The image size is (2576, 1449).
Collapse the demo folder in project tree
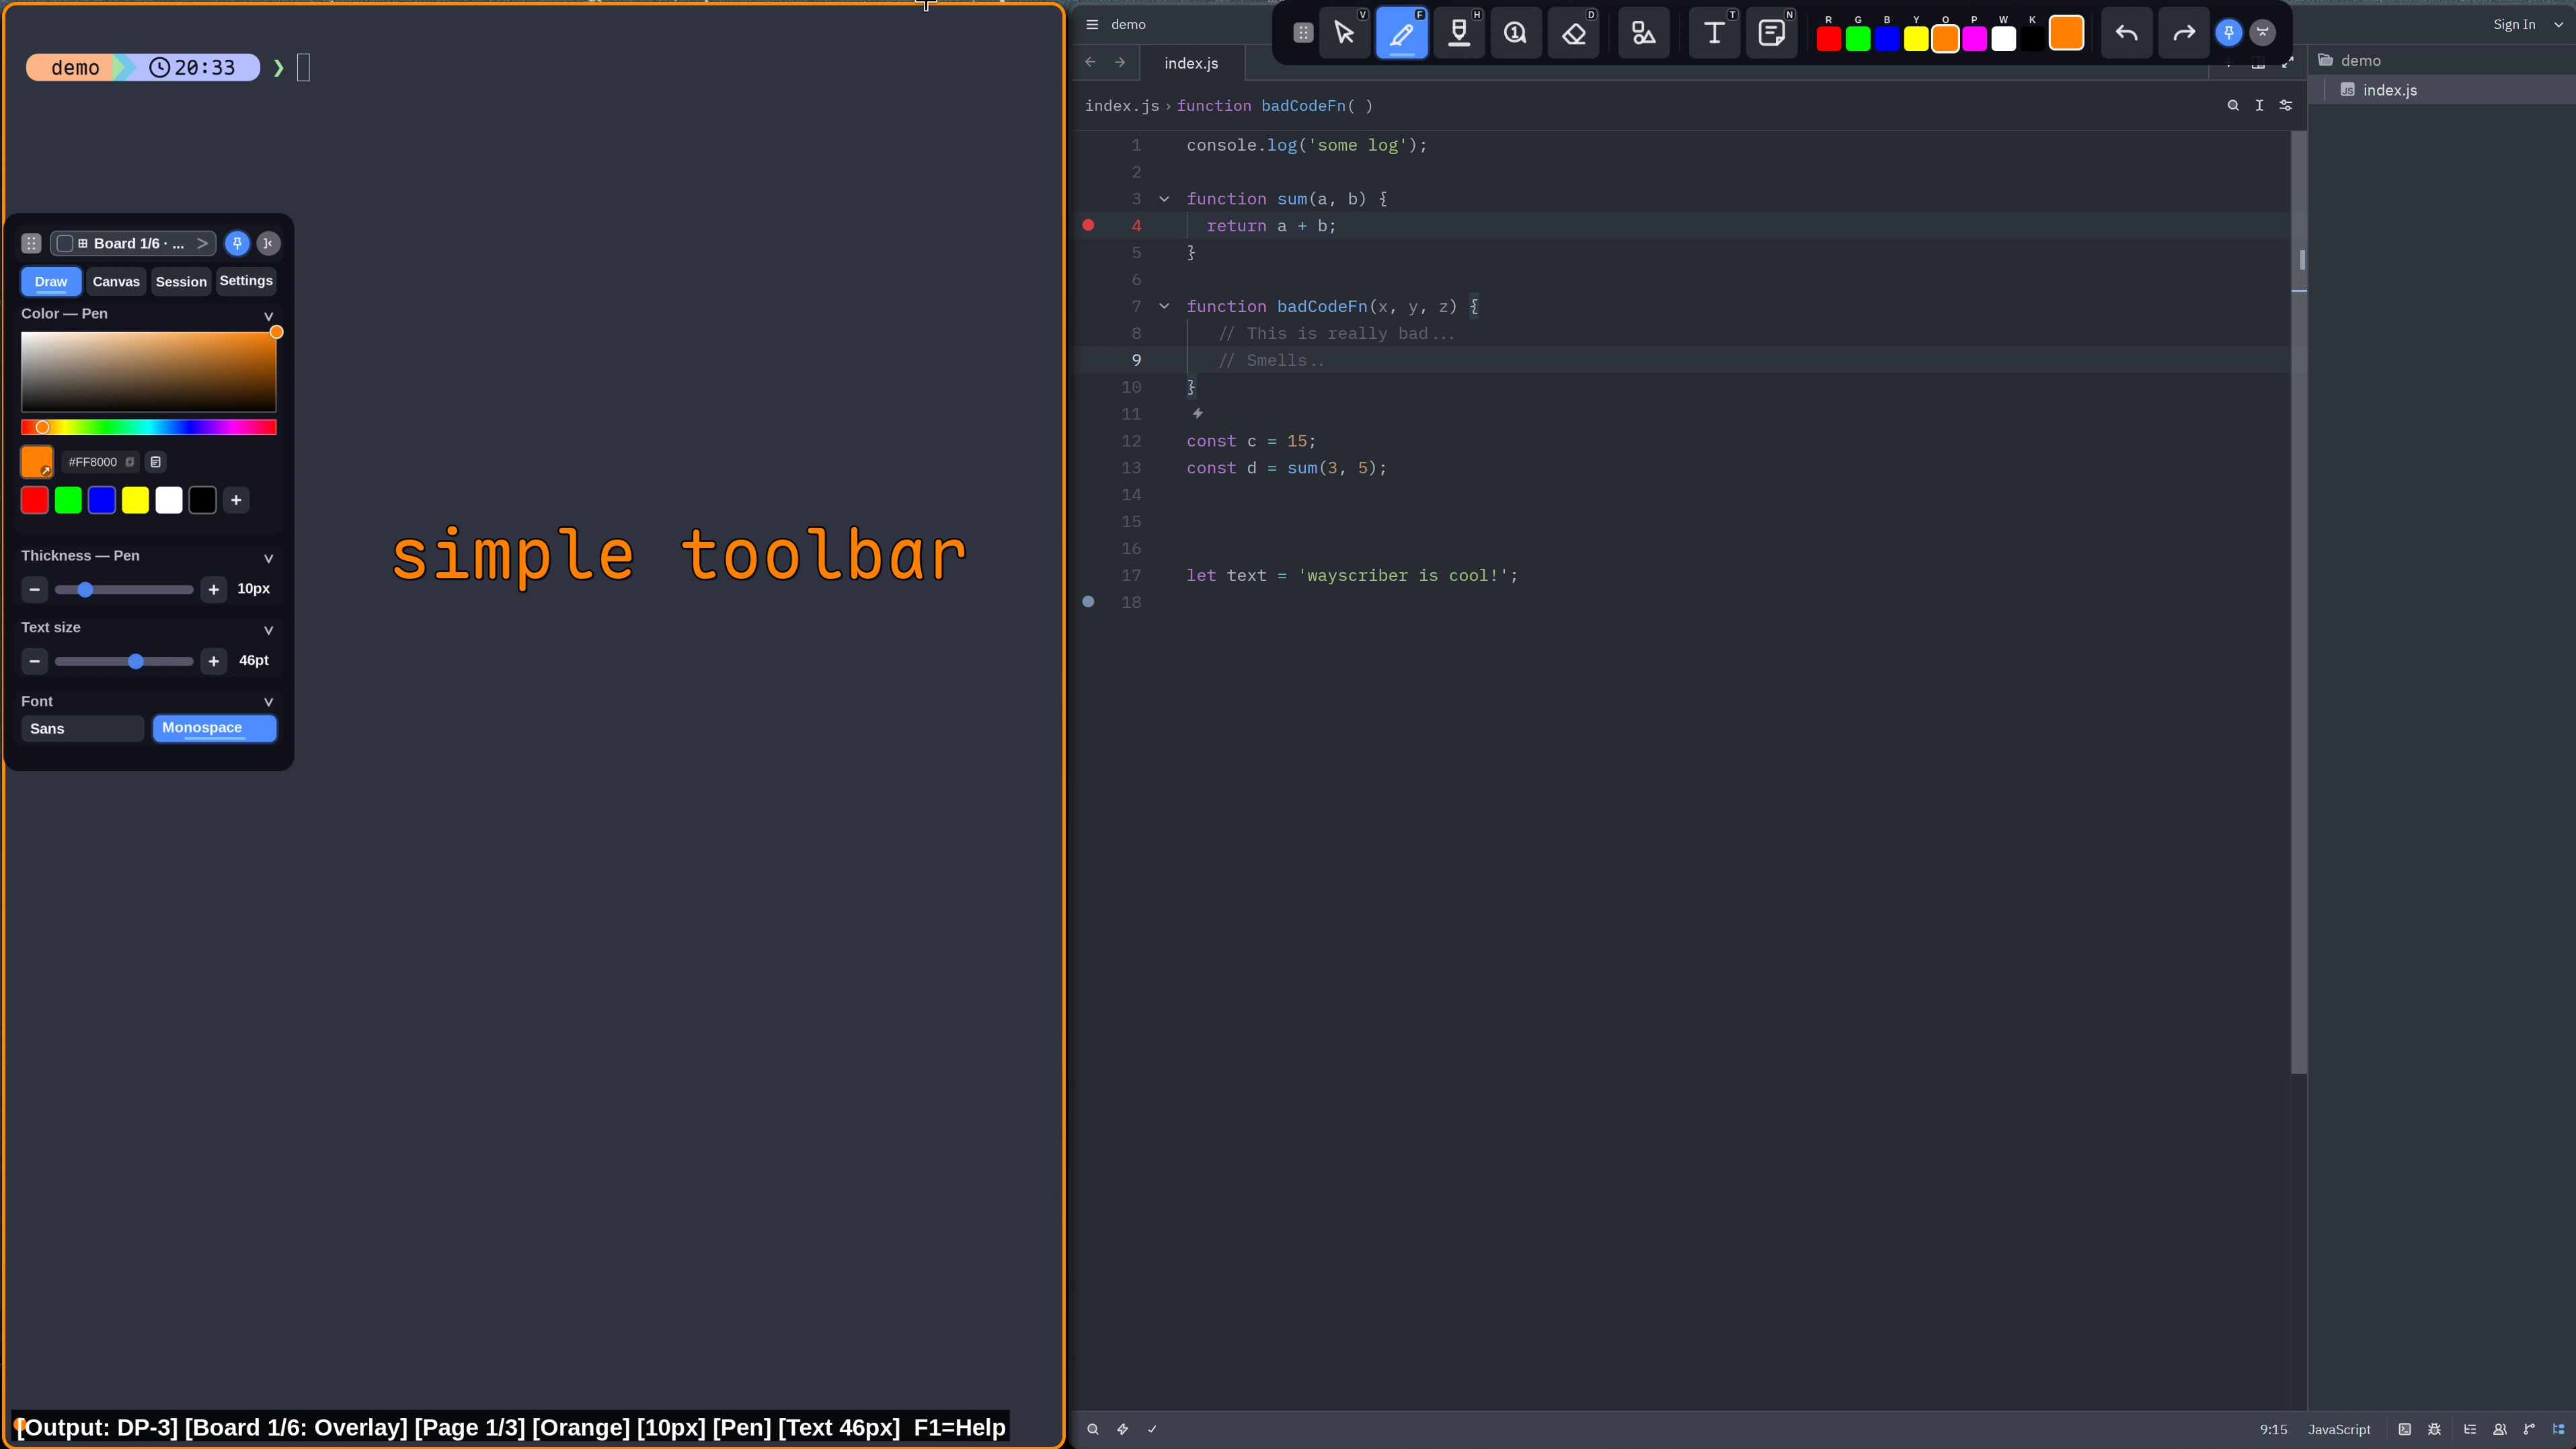[x=2441, y=60]
